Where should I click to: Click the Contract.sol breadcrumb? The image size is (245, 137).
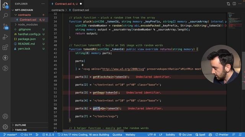click(81, 10)
